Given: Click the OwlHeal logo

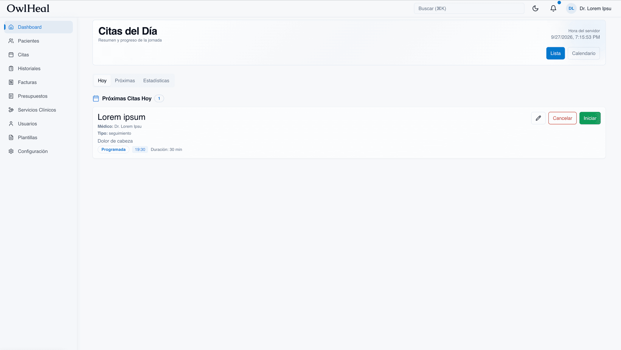Looking at the screenshot, I should pyautogui.click(x=28, y=8).
